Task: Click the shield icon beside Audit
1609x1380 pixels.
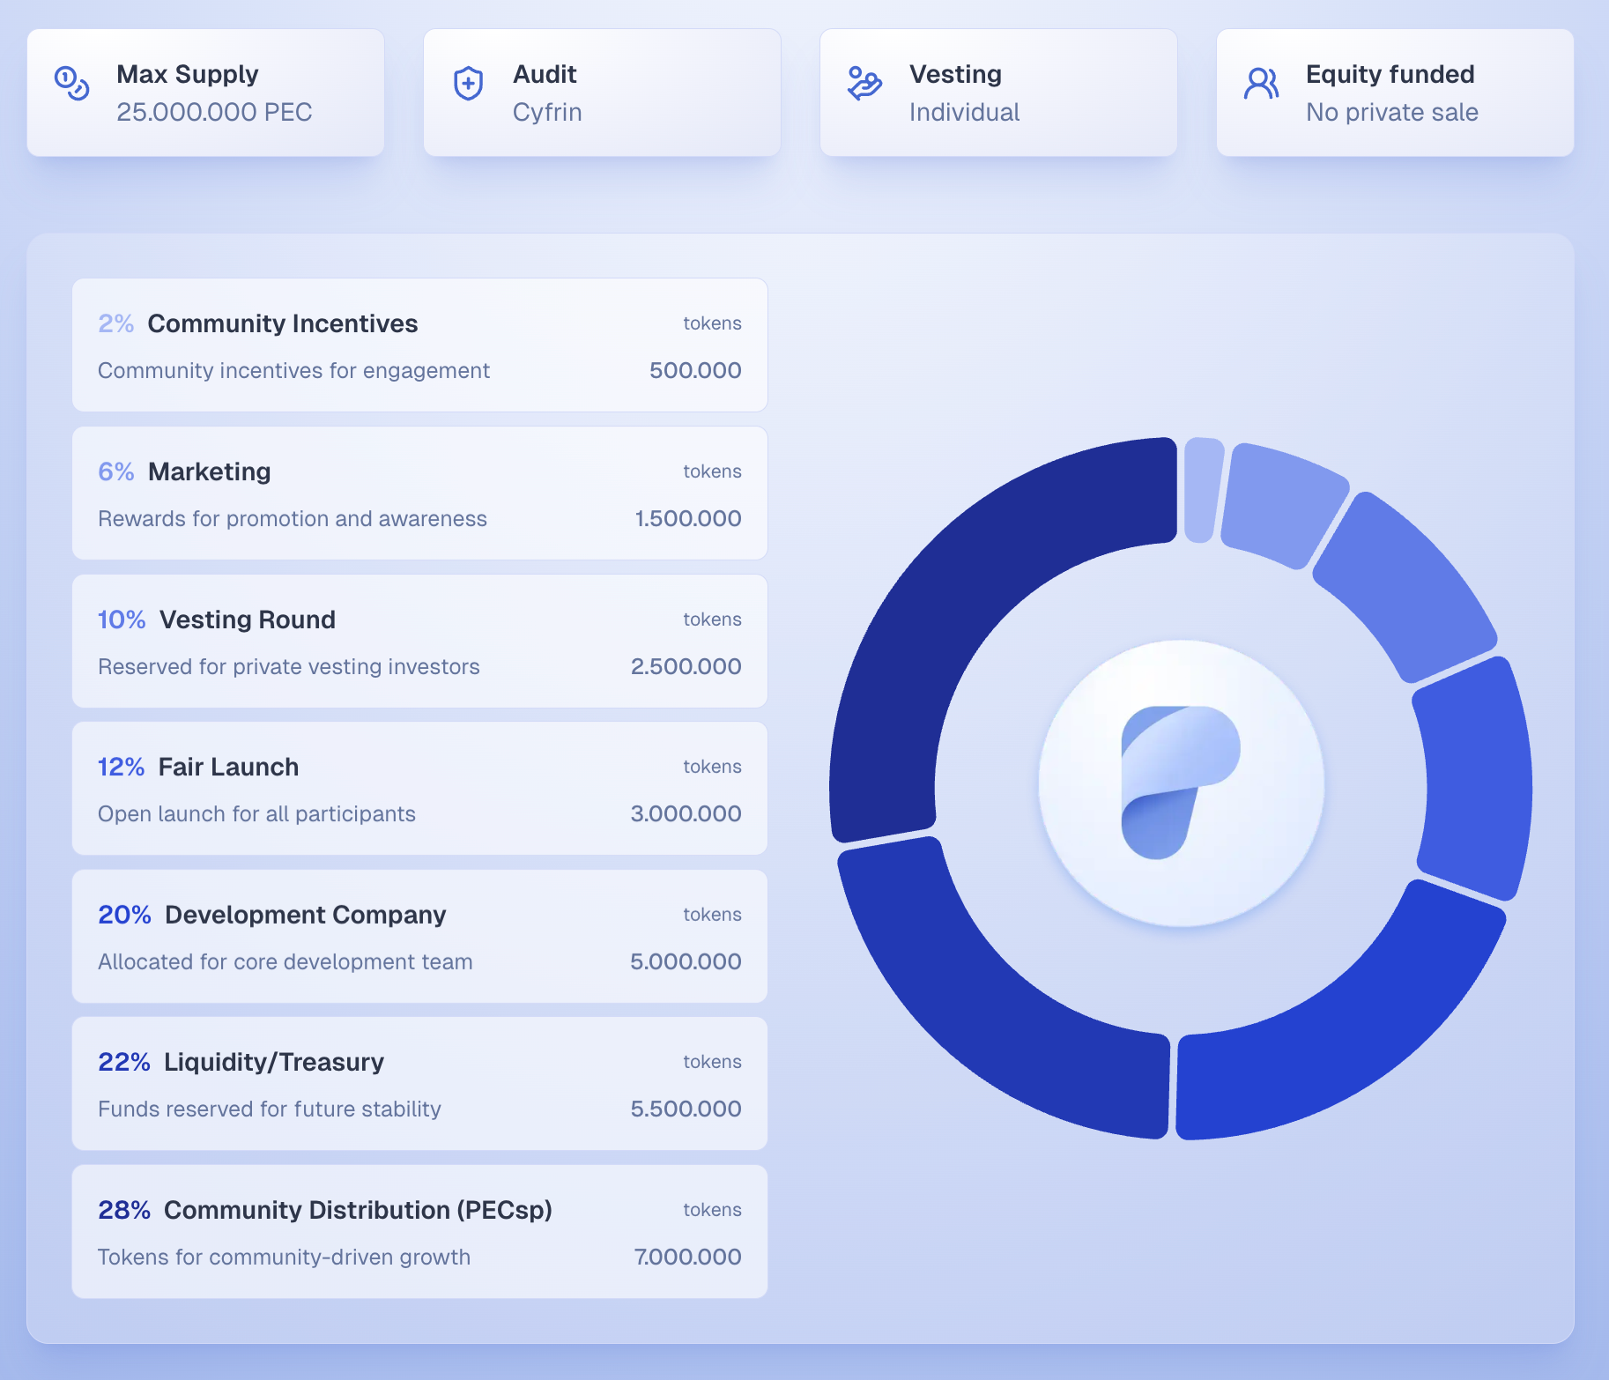Action: pyautogui.click(x=468, y=84)
